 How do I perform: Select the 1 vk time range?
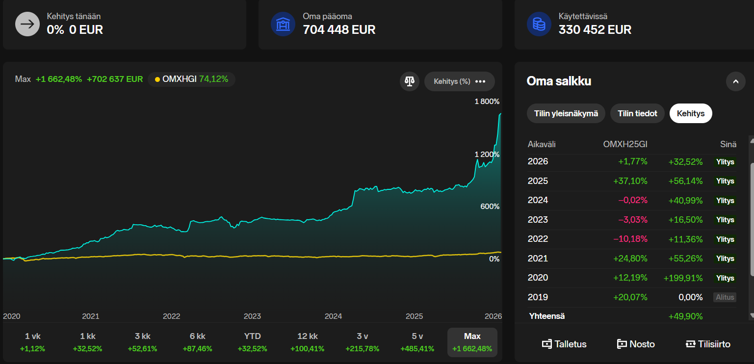[x=32, y=342]
